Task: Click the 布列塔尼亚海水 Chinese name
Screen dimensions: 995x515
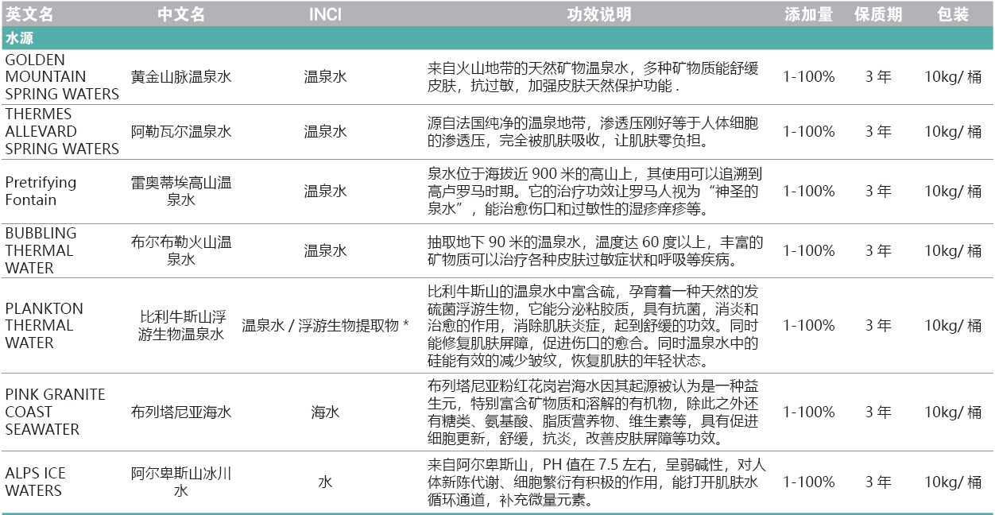Action: point(181,412)
